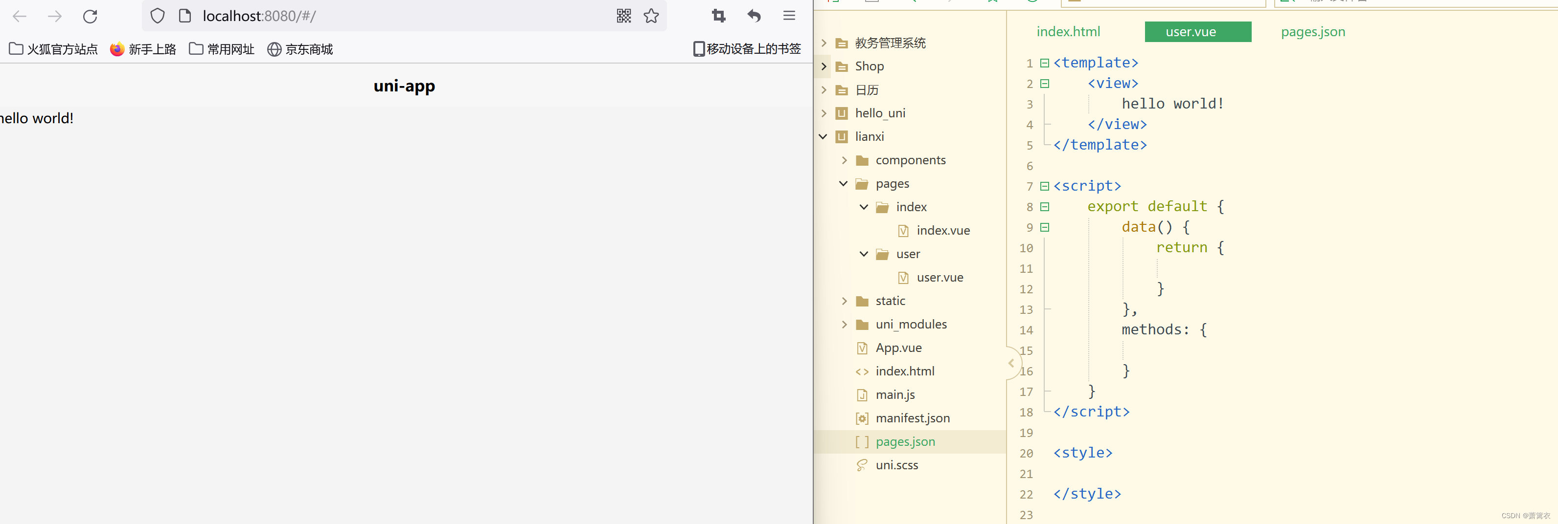Open index.vue in the file tree
This screenshot has height=524, width=1558.
pos(943,230)
